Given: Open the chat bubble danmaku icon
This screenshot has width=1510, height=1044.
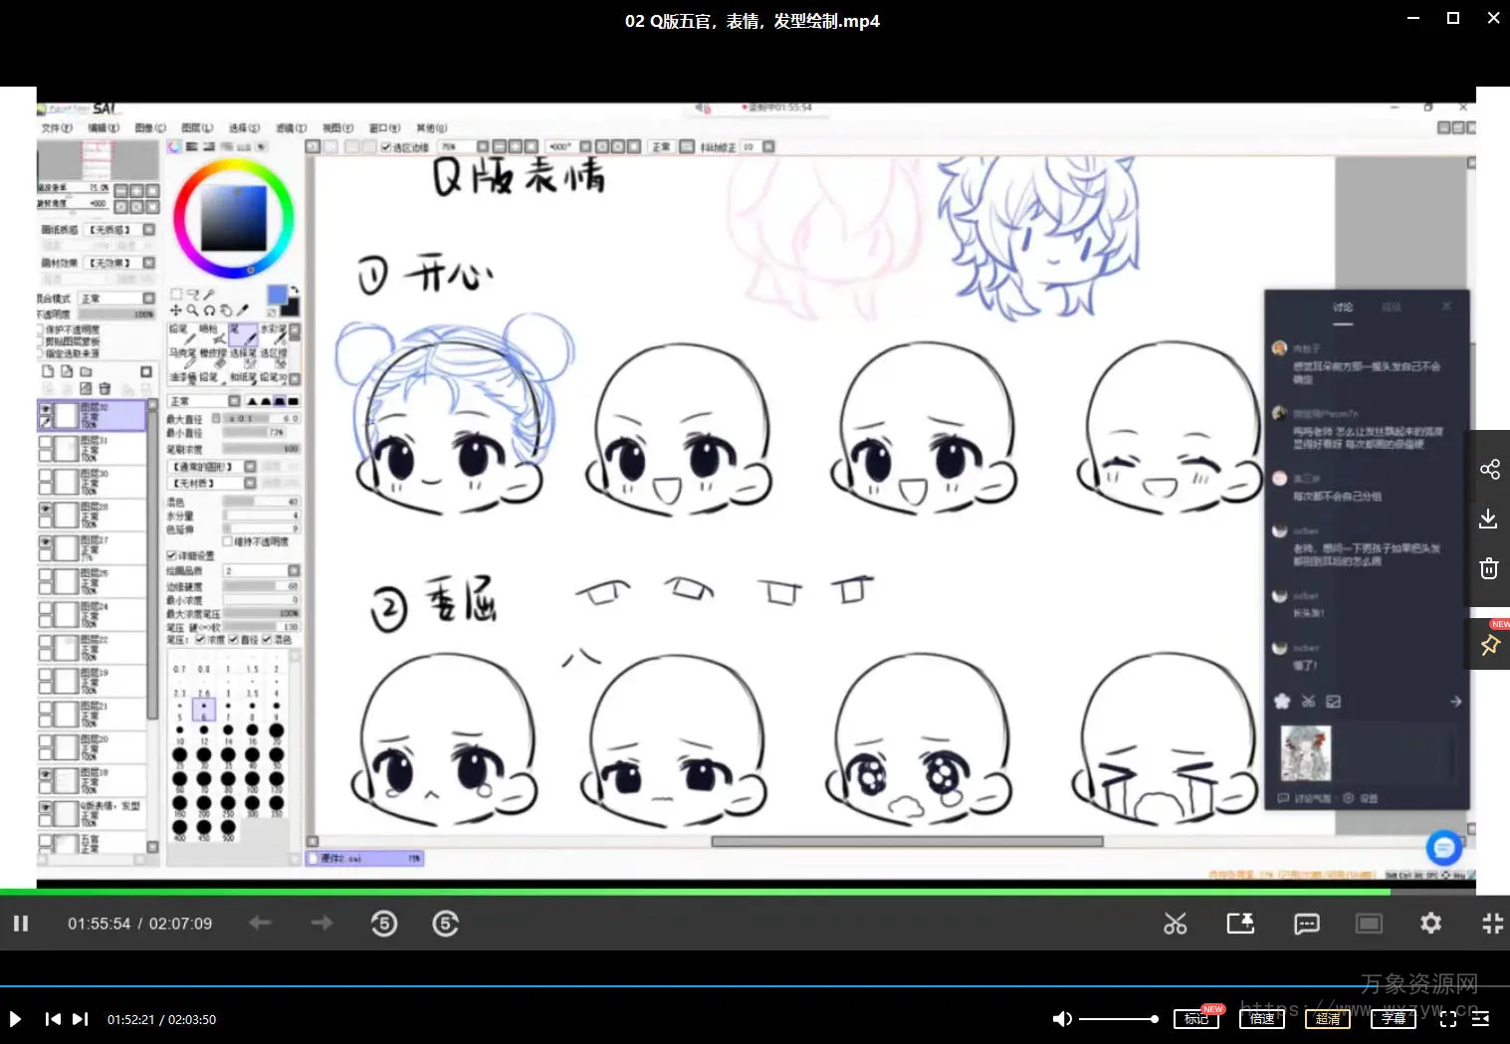Looking at the screenshot, I should click(x=1306, y=924).
